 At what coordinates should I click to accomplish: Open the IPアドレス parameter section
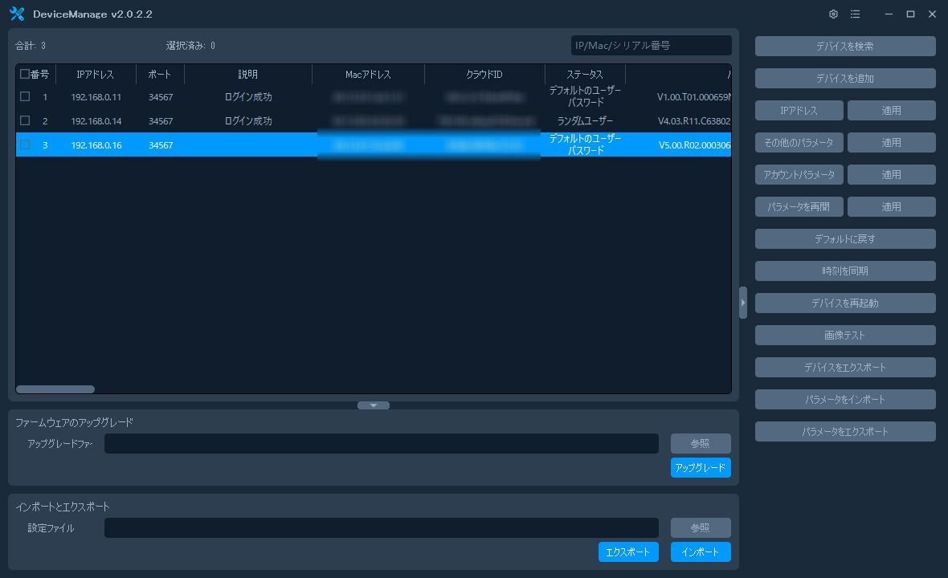pyautogui.click(x=799, y=111)
